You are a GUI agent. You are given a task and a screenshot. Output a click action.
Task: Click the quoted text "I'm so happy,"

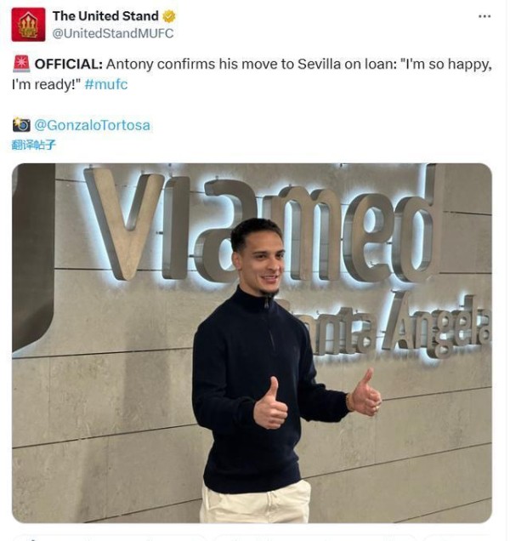point(446,65)
